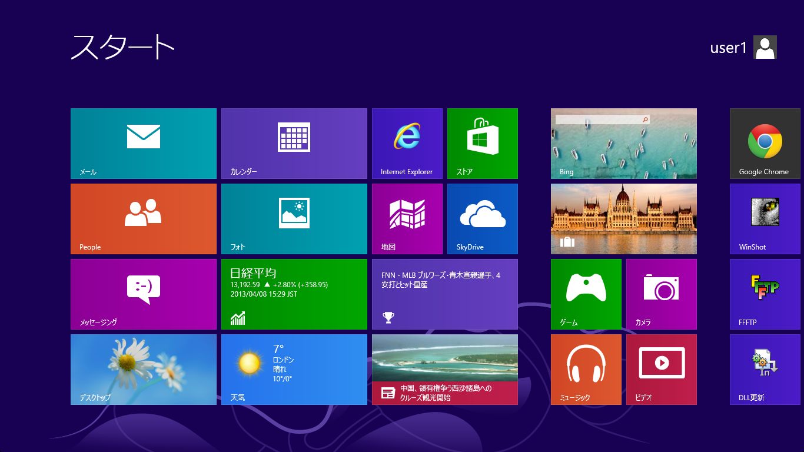Open the 天気 weather tile
804x452 pixels.
click(294, 370)
